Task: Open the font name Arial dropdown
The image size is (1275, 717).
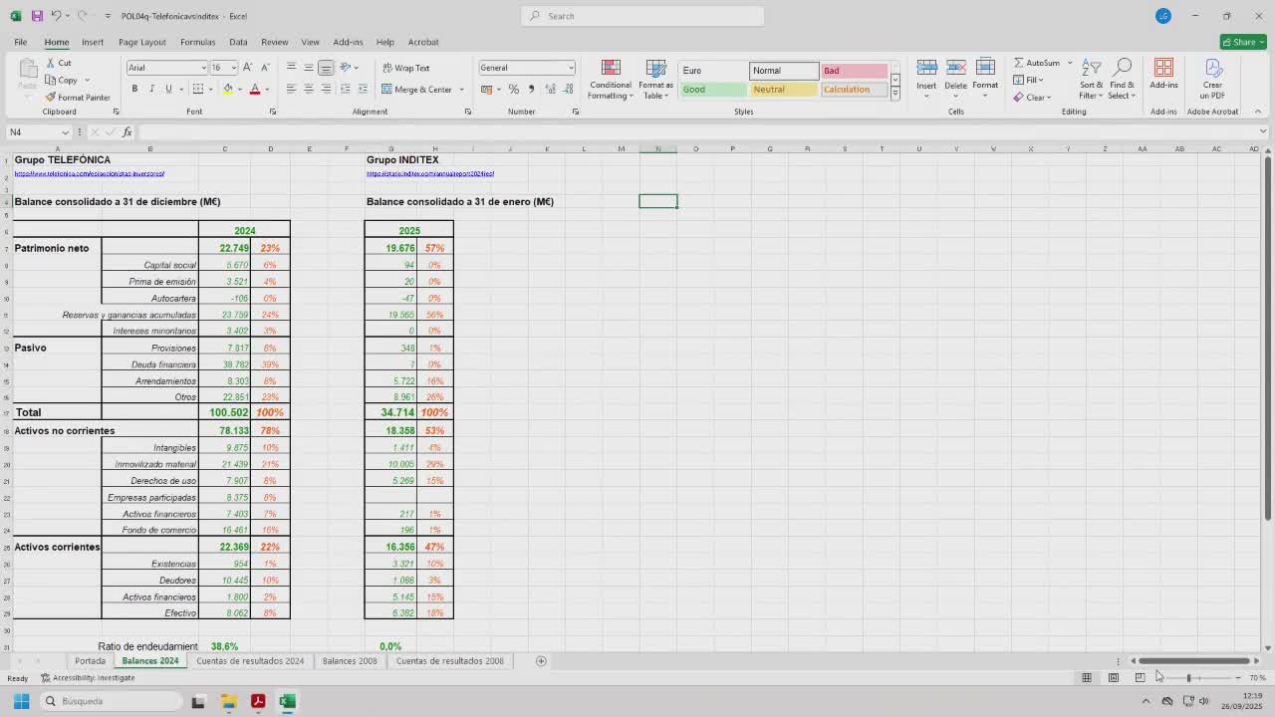Action: coord(203,68)
